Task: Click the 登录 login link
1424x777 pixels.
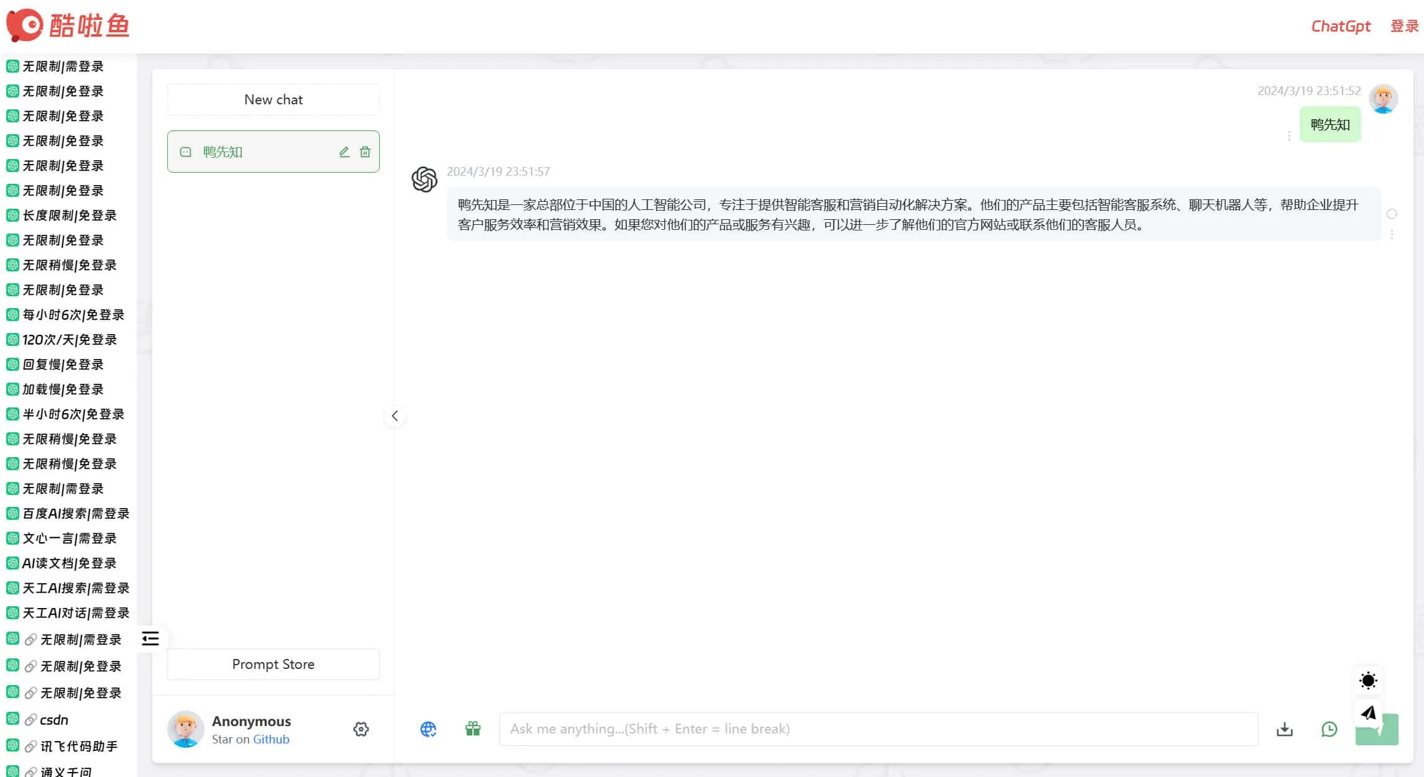Action: pyautogui.click(x=1404, y=26)
